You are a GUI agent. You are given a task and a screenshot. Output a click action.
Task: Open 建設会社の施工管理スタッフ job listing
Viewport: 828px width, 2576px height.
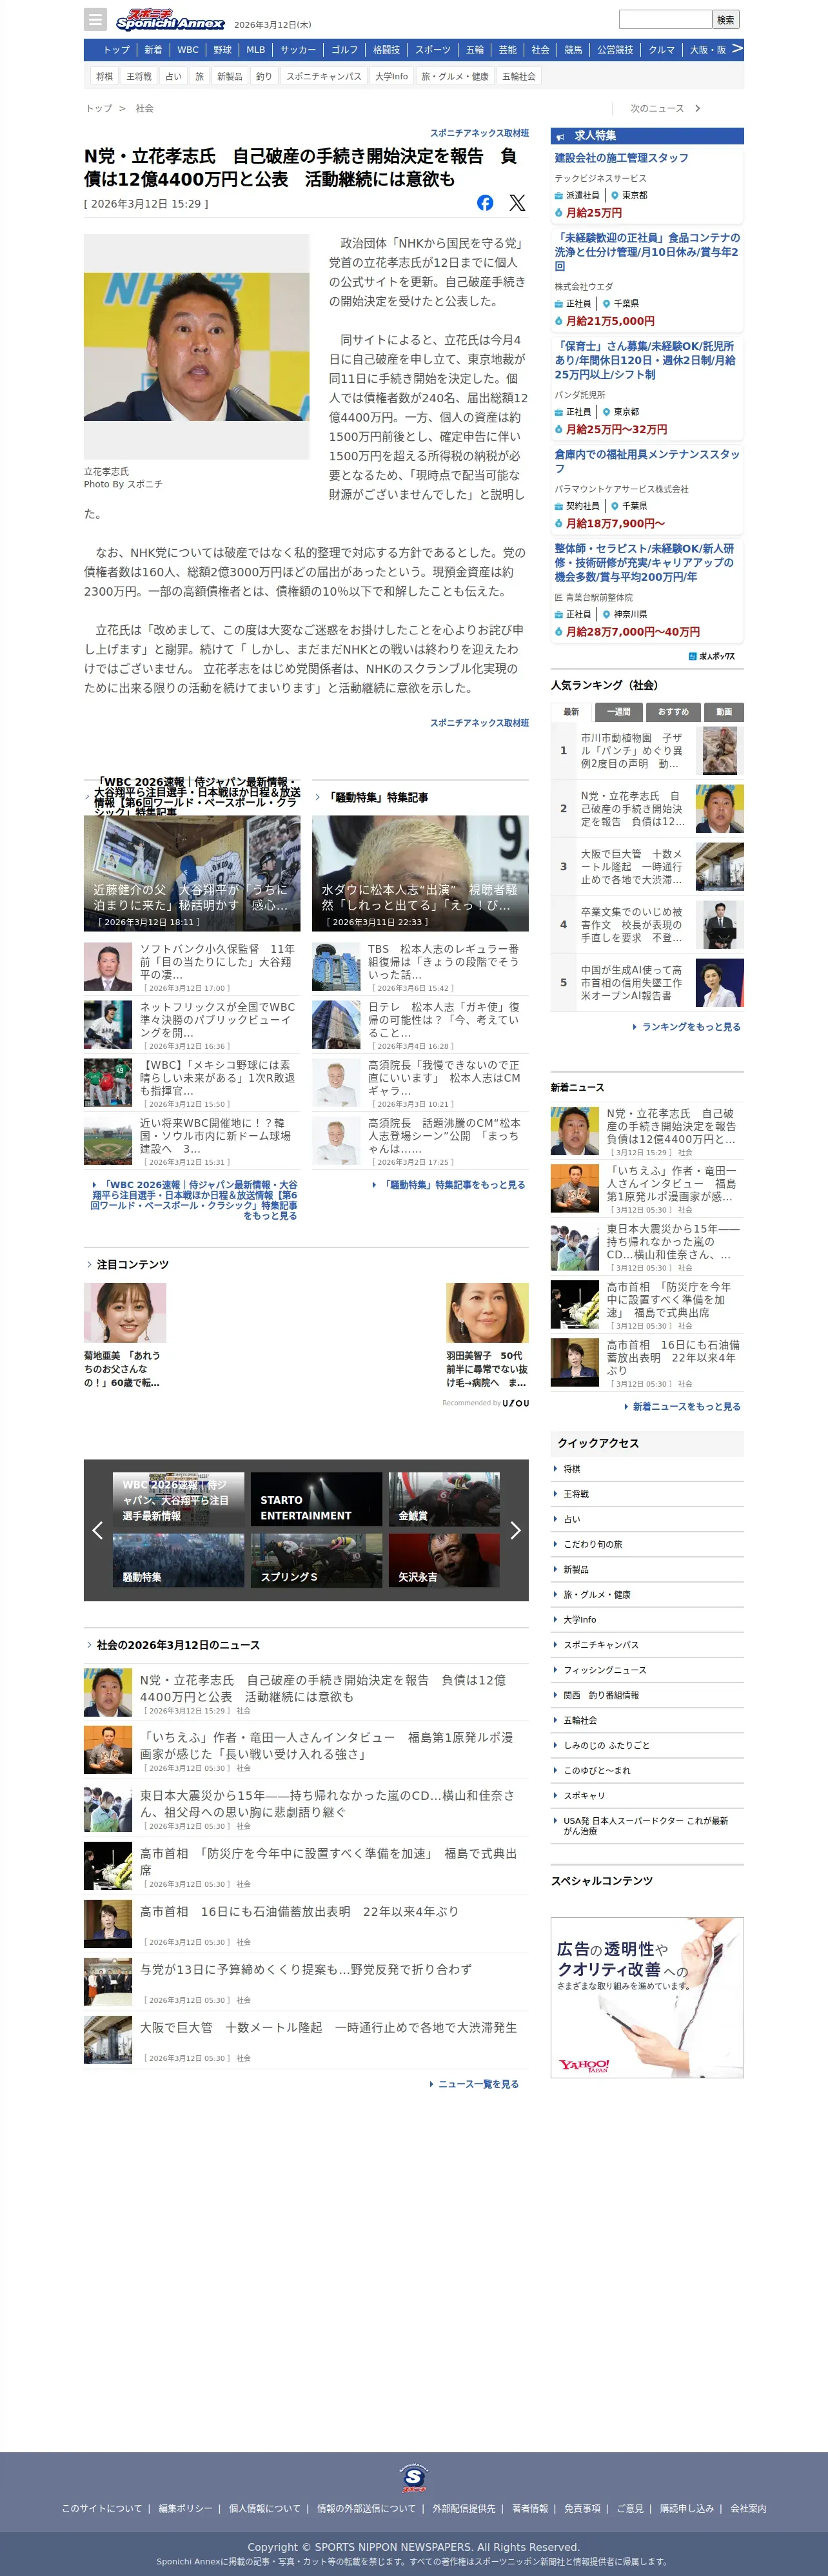coord(621,158)
